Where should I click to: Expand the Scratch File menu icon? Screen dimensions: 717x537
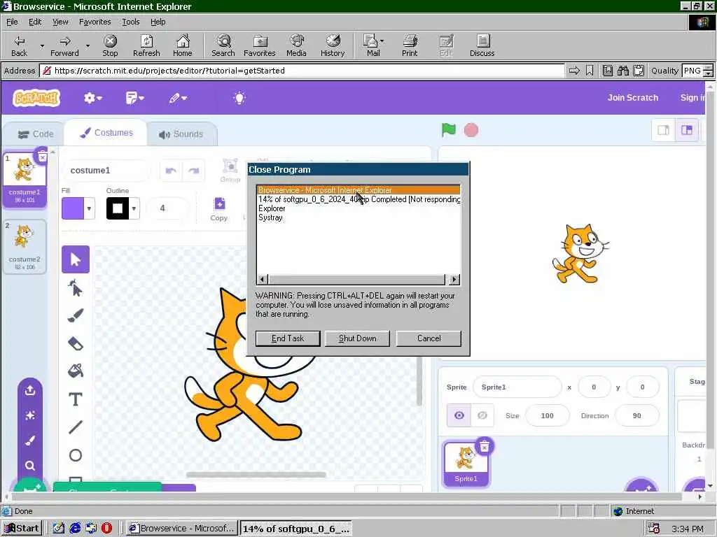(135, 98)
